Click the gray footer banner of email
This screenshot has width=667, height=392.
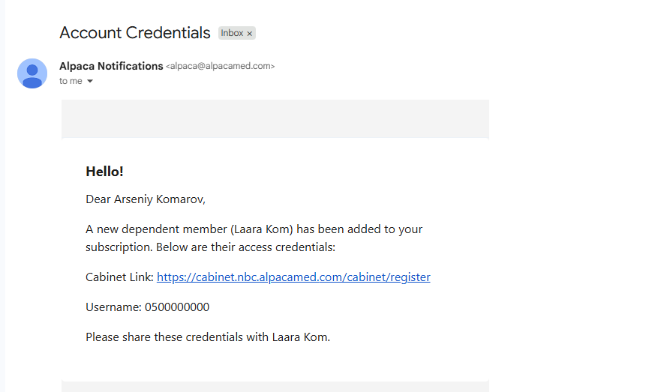coord(275,386)
